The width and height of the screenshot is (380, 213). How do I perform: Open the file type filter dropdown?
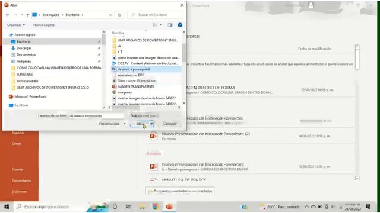pyautogui.click(x=155, y=116)
